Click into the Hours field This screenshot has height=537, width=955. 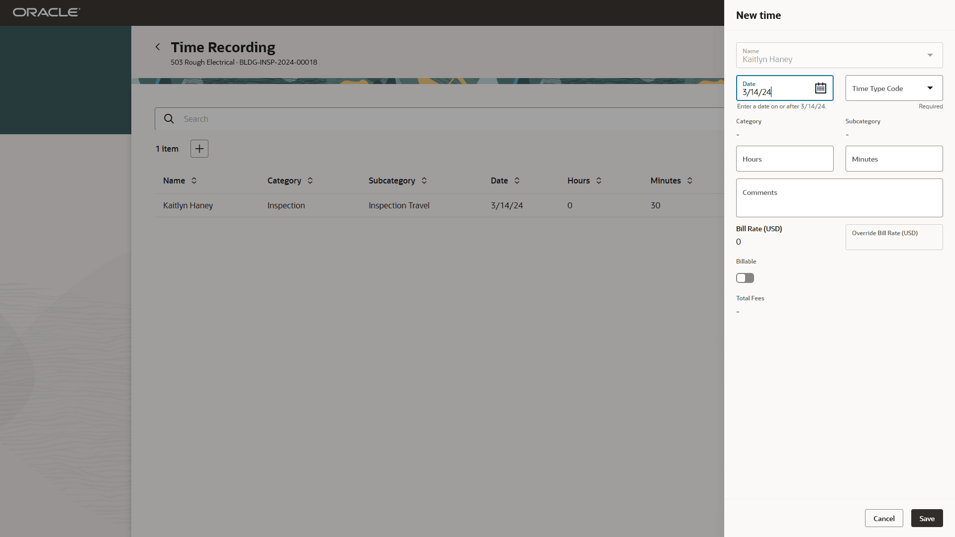pyautogui.click(x=784, y=159)
